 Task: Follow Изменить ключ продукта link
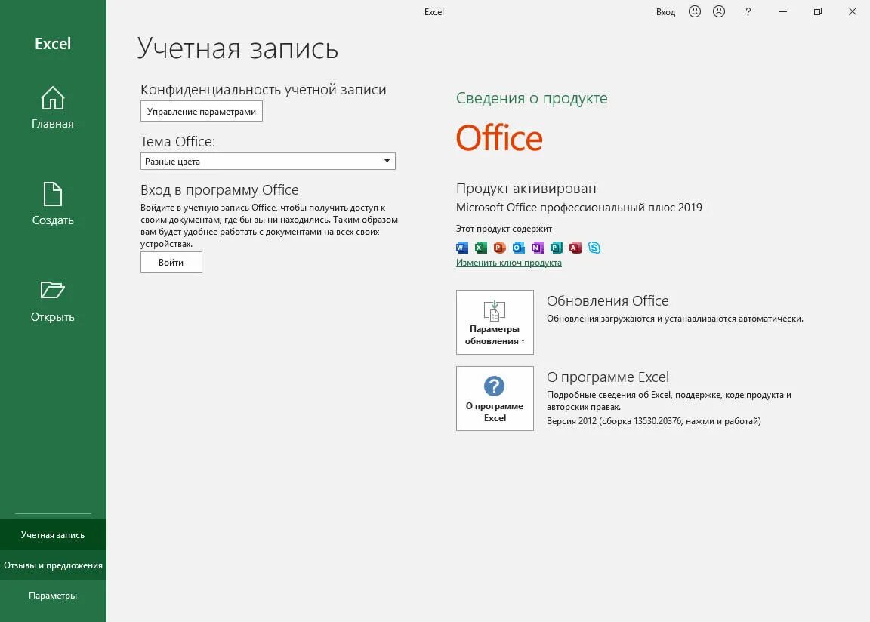509,263
